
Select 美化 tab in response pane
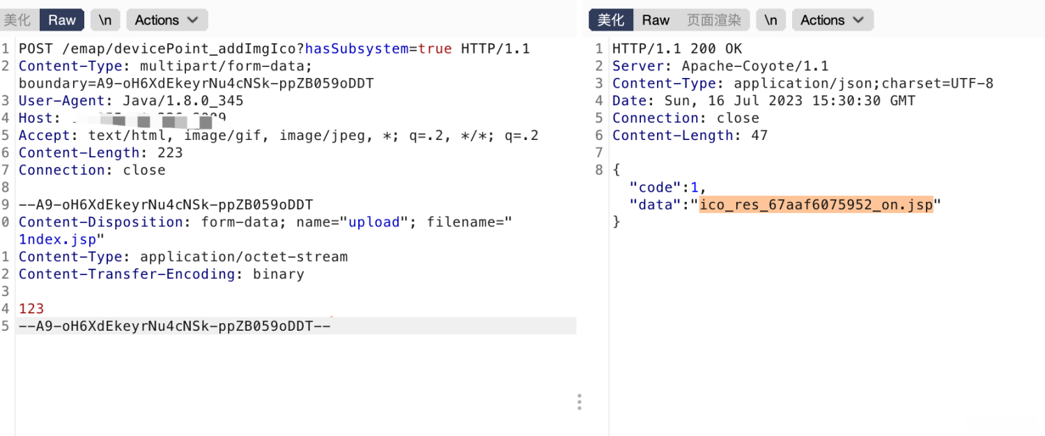(611, 20)
